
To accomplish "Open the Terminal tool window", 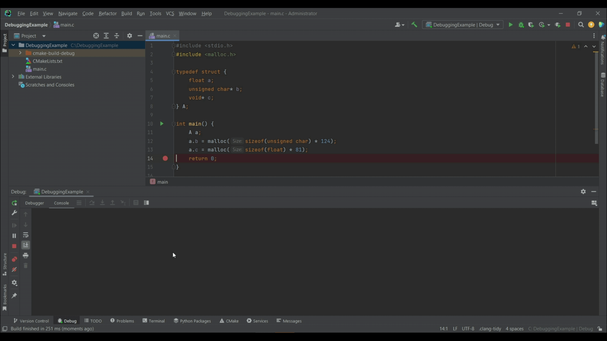I will [x=154, y=321].
